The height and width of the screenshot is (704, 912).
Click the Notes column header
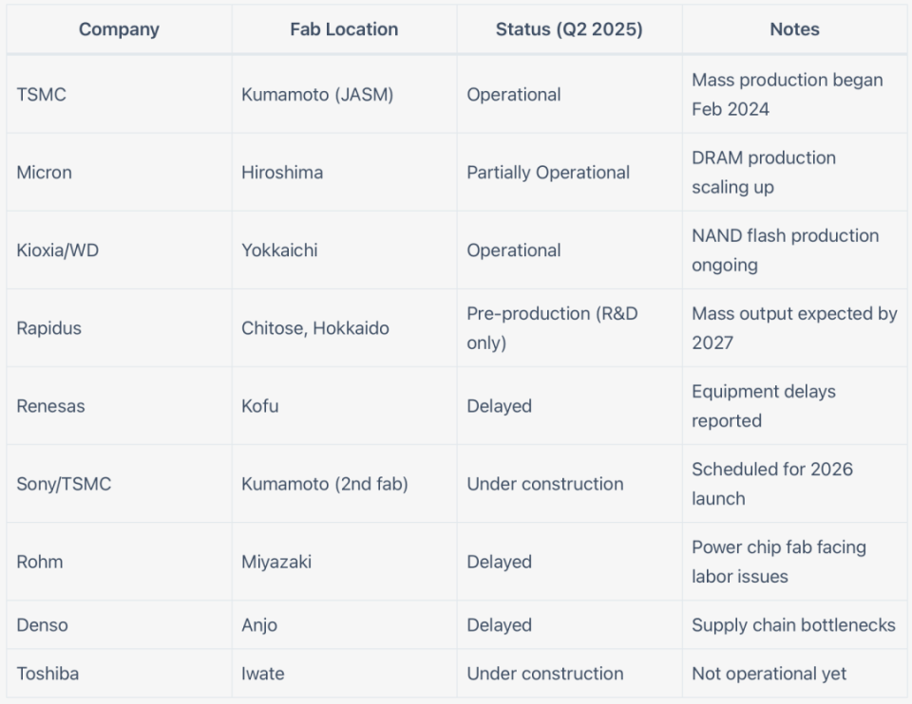point(794,29)
